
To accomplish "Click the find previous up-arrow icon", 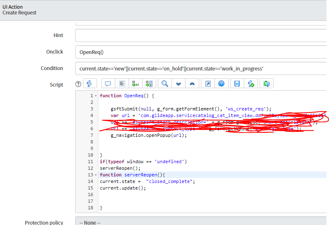I will pos(192,84).
